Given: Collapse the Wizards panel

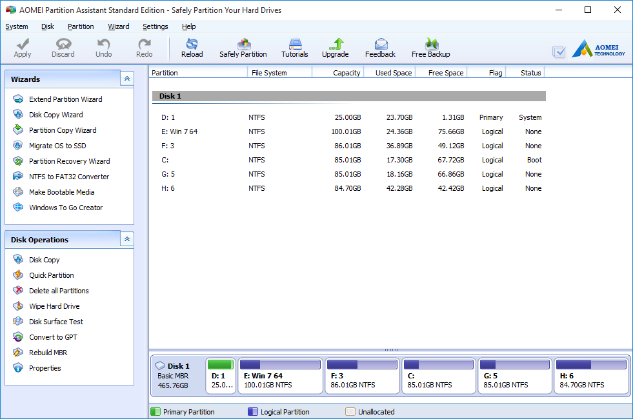Looking at the screenshot, I should (x=127, y=79).
